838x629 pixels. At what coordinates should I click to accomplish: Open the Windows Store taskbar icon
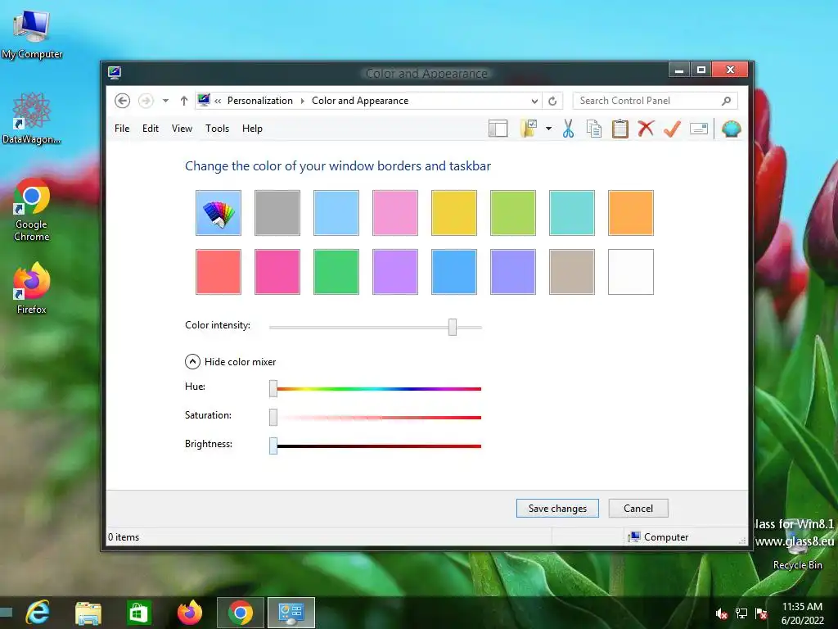(x=139, y=613)
